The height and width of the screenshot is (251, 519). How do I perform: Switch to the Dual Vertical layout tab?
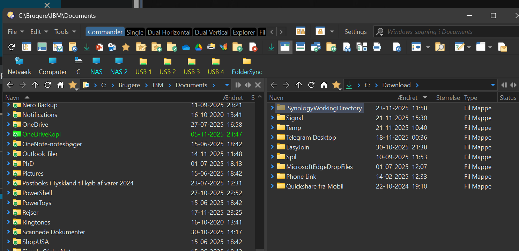212,32
